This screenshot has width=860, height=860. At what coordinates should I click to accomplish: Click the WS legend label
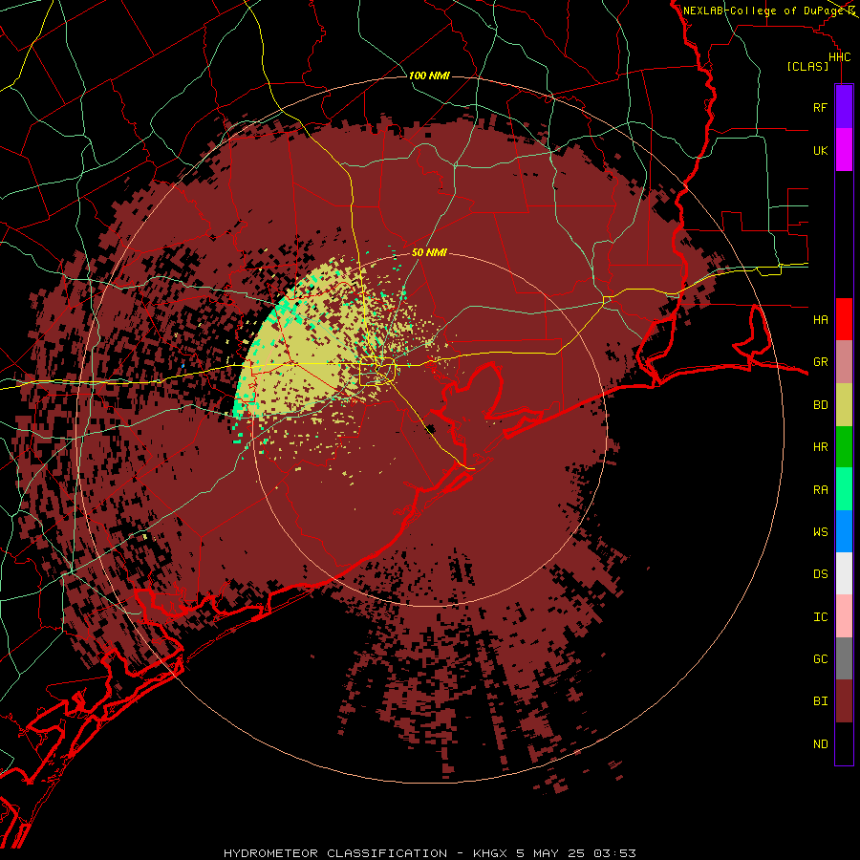820,531
